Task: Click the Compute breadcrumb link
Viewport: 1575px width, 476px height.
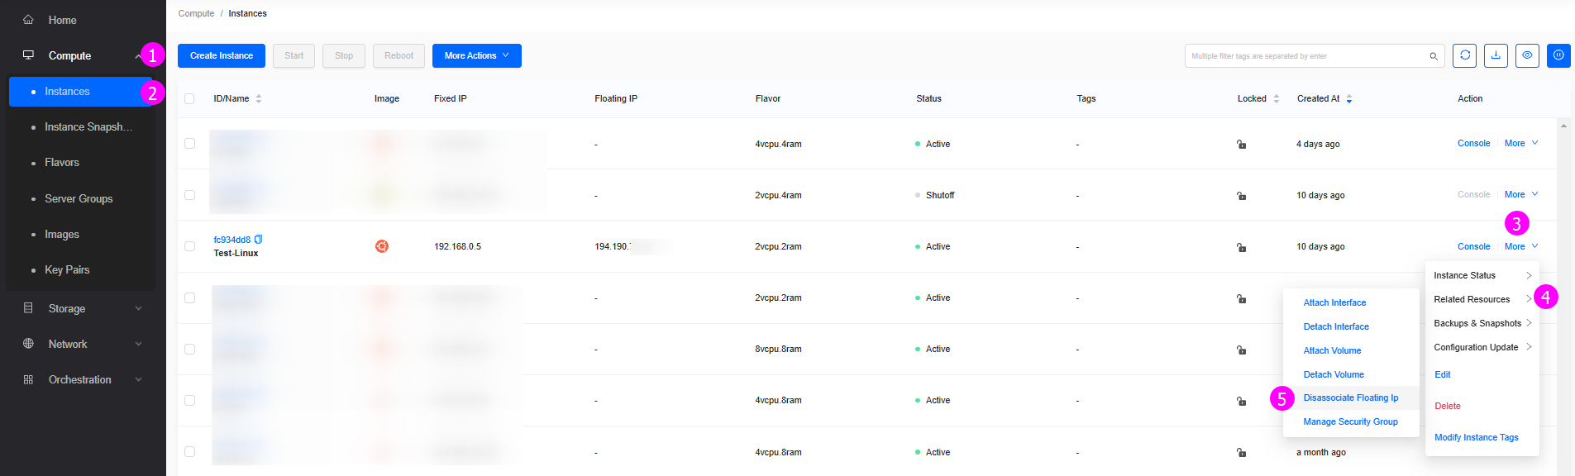Action: tap(196, 13)
